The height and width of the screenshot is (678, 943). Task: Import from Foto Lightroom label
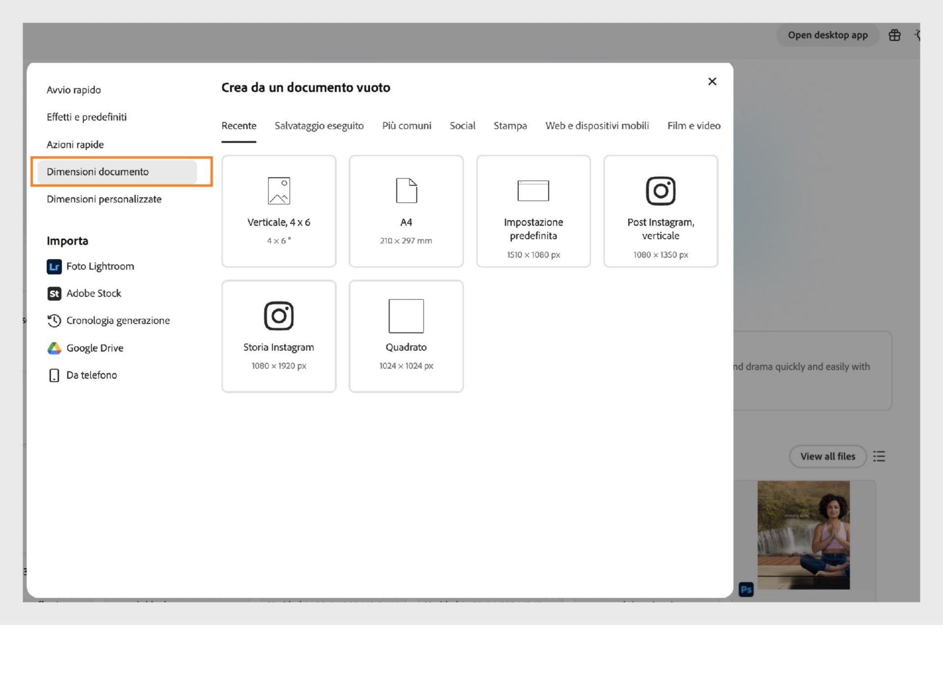click(100, 266)
